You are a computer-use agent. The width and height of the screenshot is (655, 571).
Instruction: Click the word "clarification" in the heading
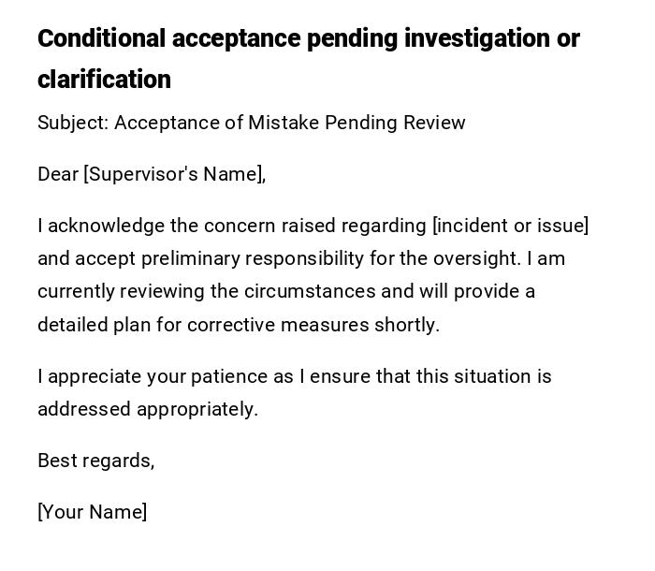pyautogui.click(x=104, y=80)
